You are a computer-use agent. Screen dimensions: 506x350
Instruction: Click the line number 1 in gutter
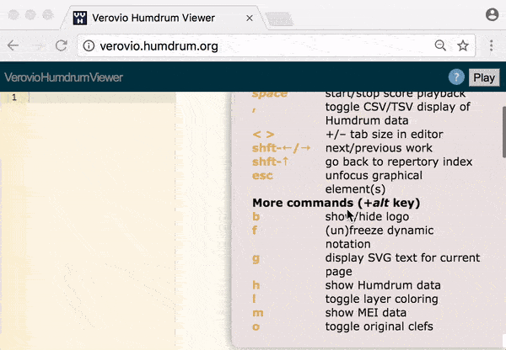14,98
